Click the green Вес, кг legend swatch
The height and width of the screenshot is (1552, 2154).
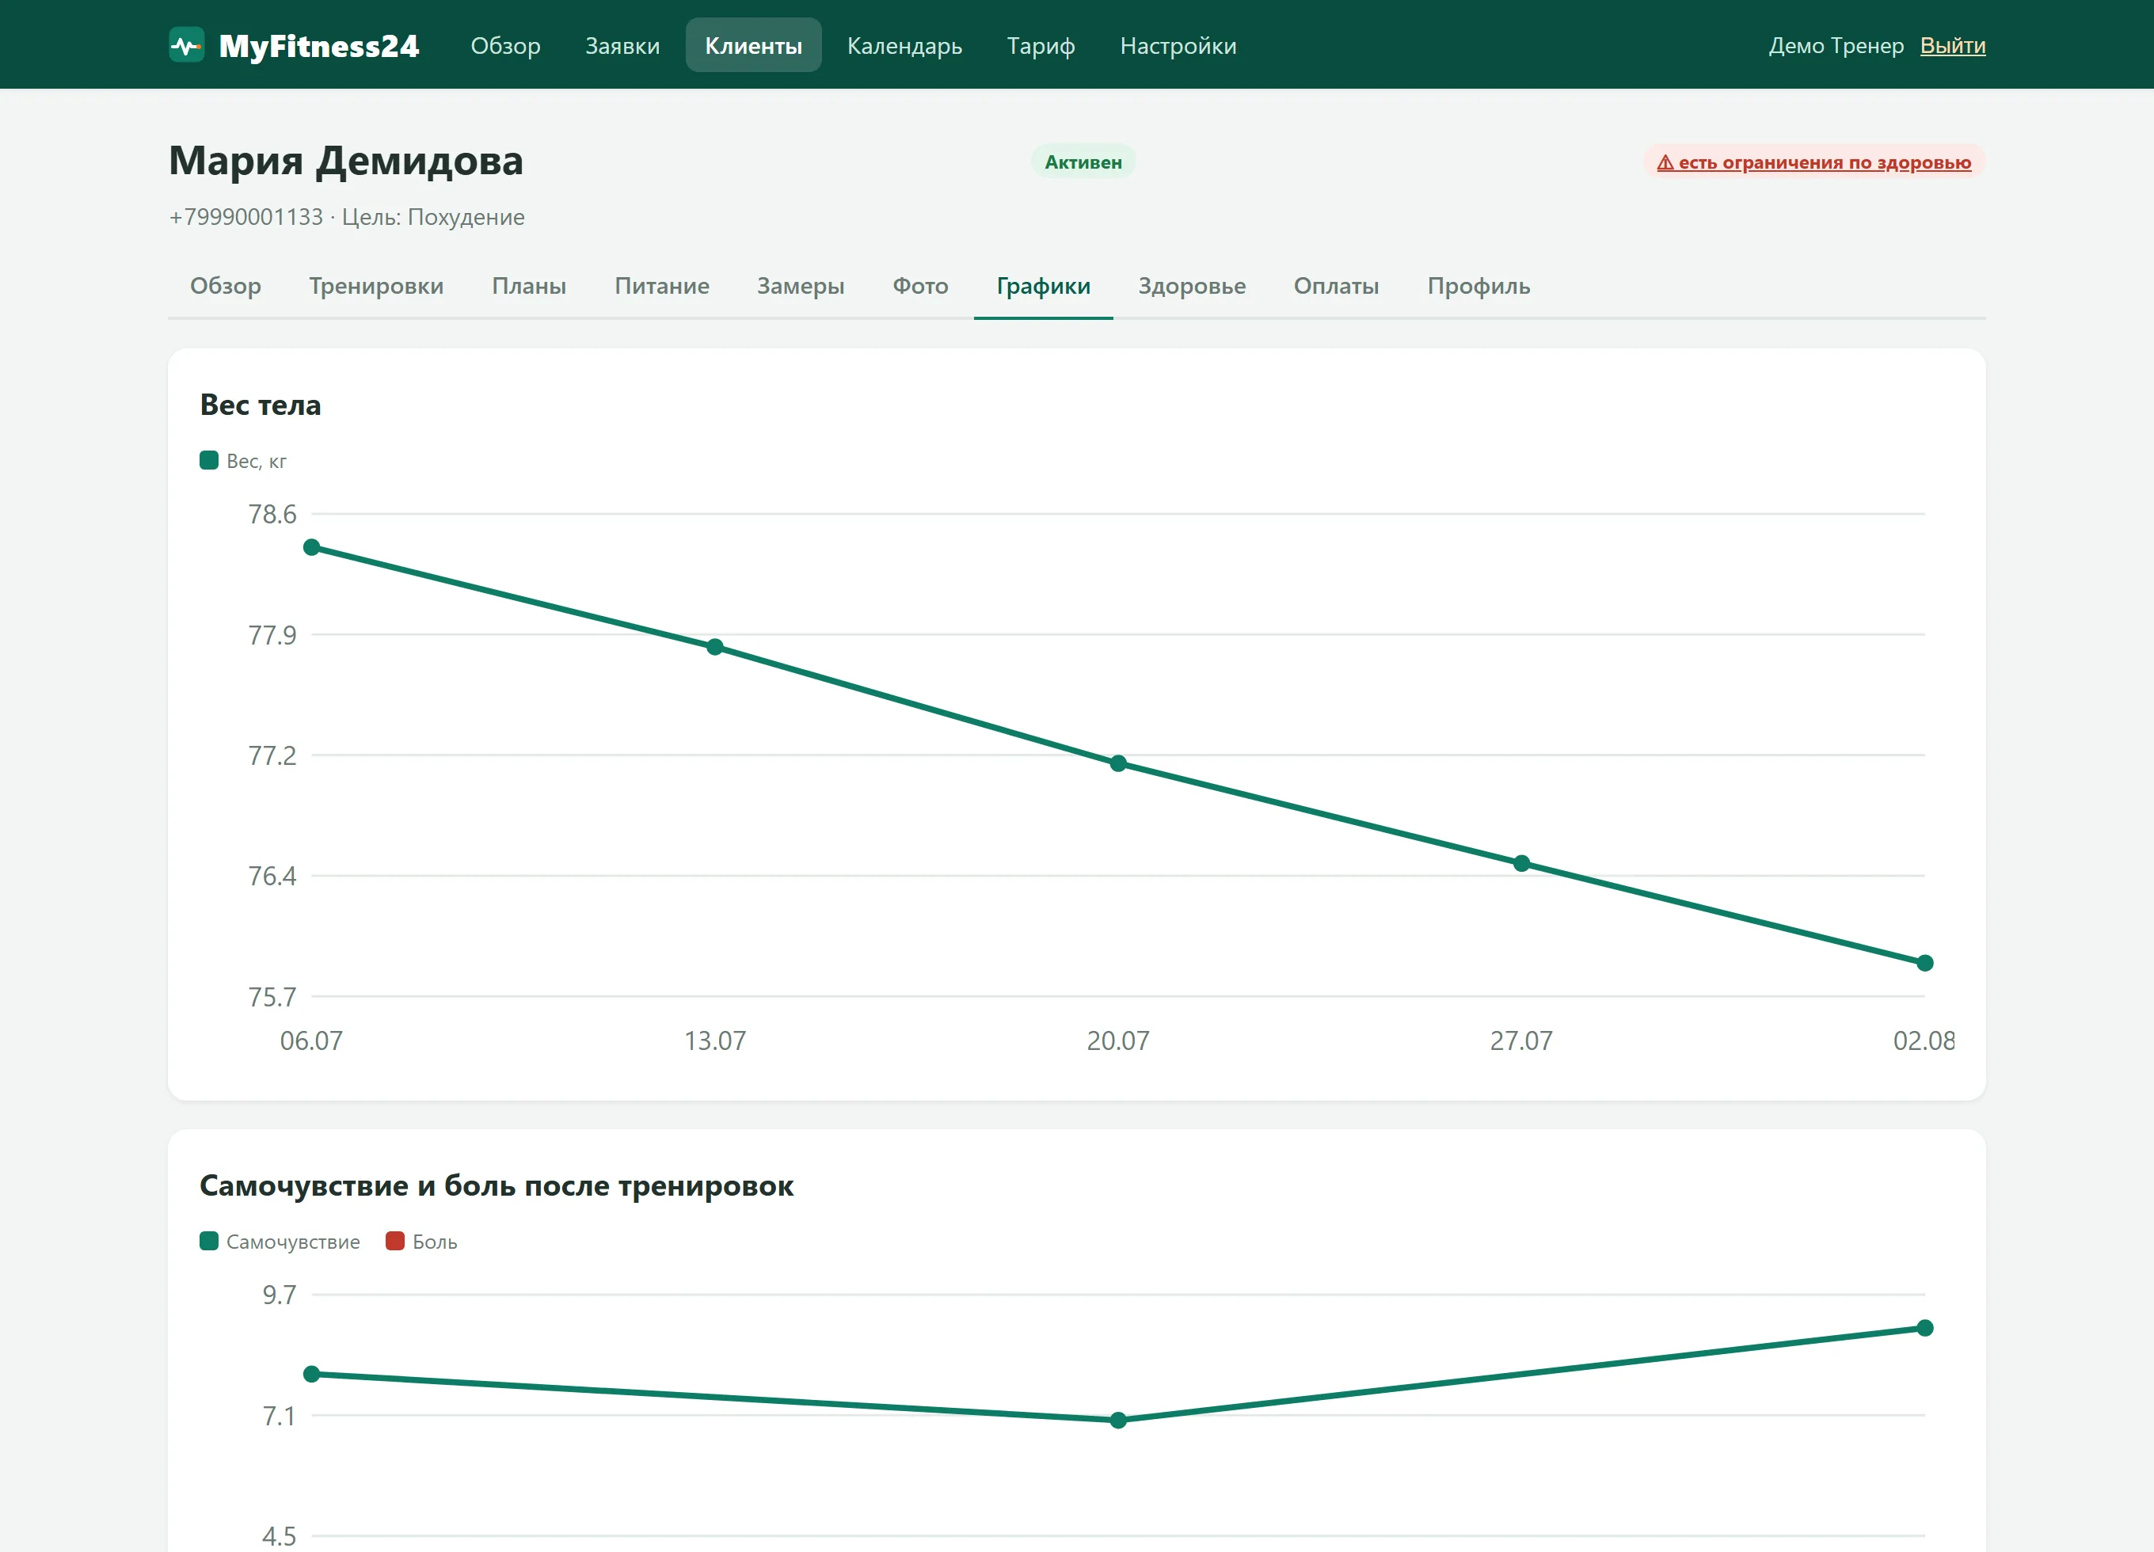click(x=209, y=461)
